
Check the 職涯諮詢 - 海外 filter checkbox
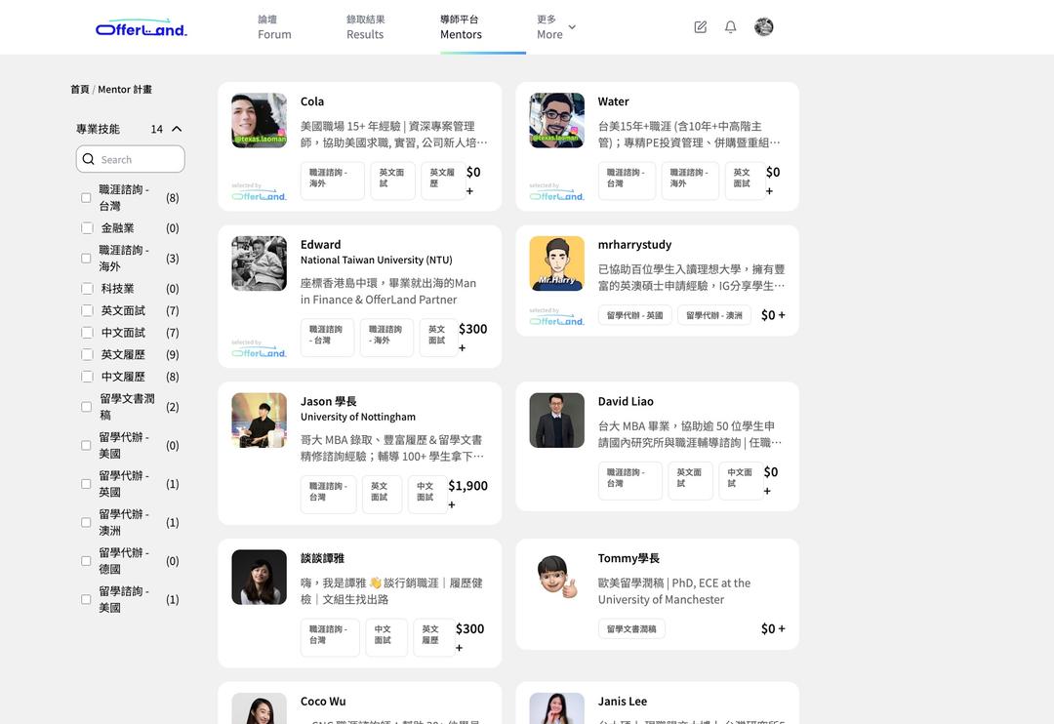tap(86, 259)
